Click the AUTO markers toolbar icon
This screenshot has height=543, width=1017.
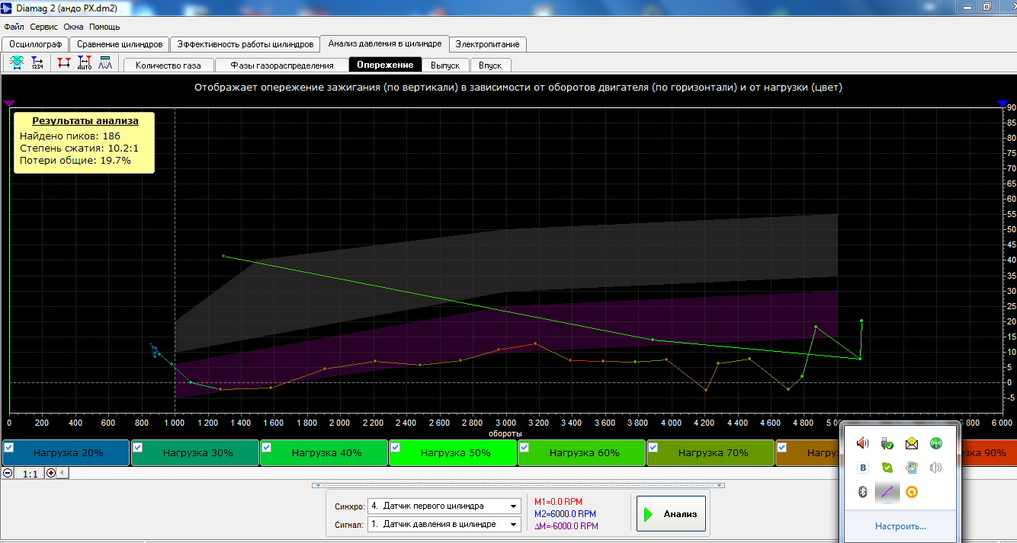(x=85, y=63)
